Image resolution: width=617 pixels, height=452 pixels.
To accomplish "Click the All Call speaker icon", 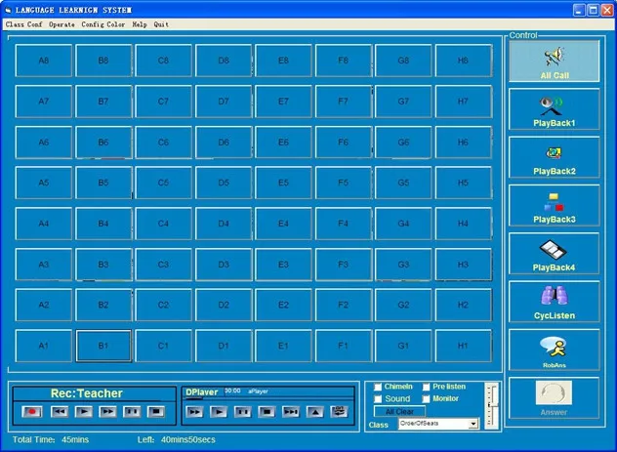I will point(554,57).
